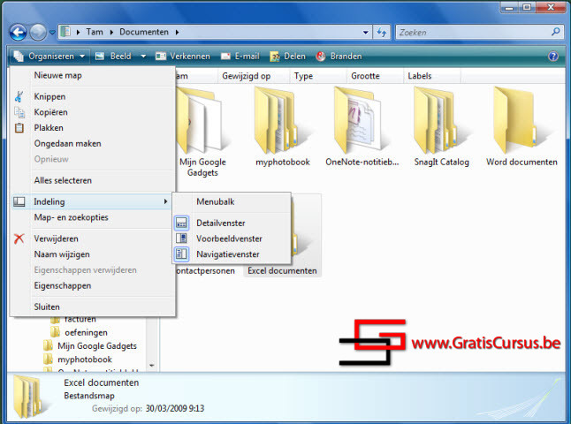Sort by Type column header
Viewport: 571px width, 424px height.
tap(317, 76)
